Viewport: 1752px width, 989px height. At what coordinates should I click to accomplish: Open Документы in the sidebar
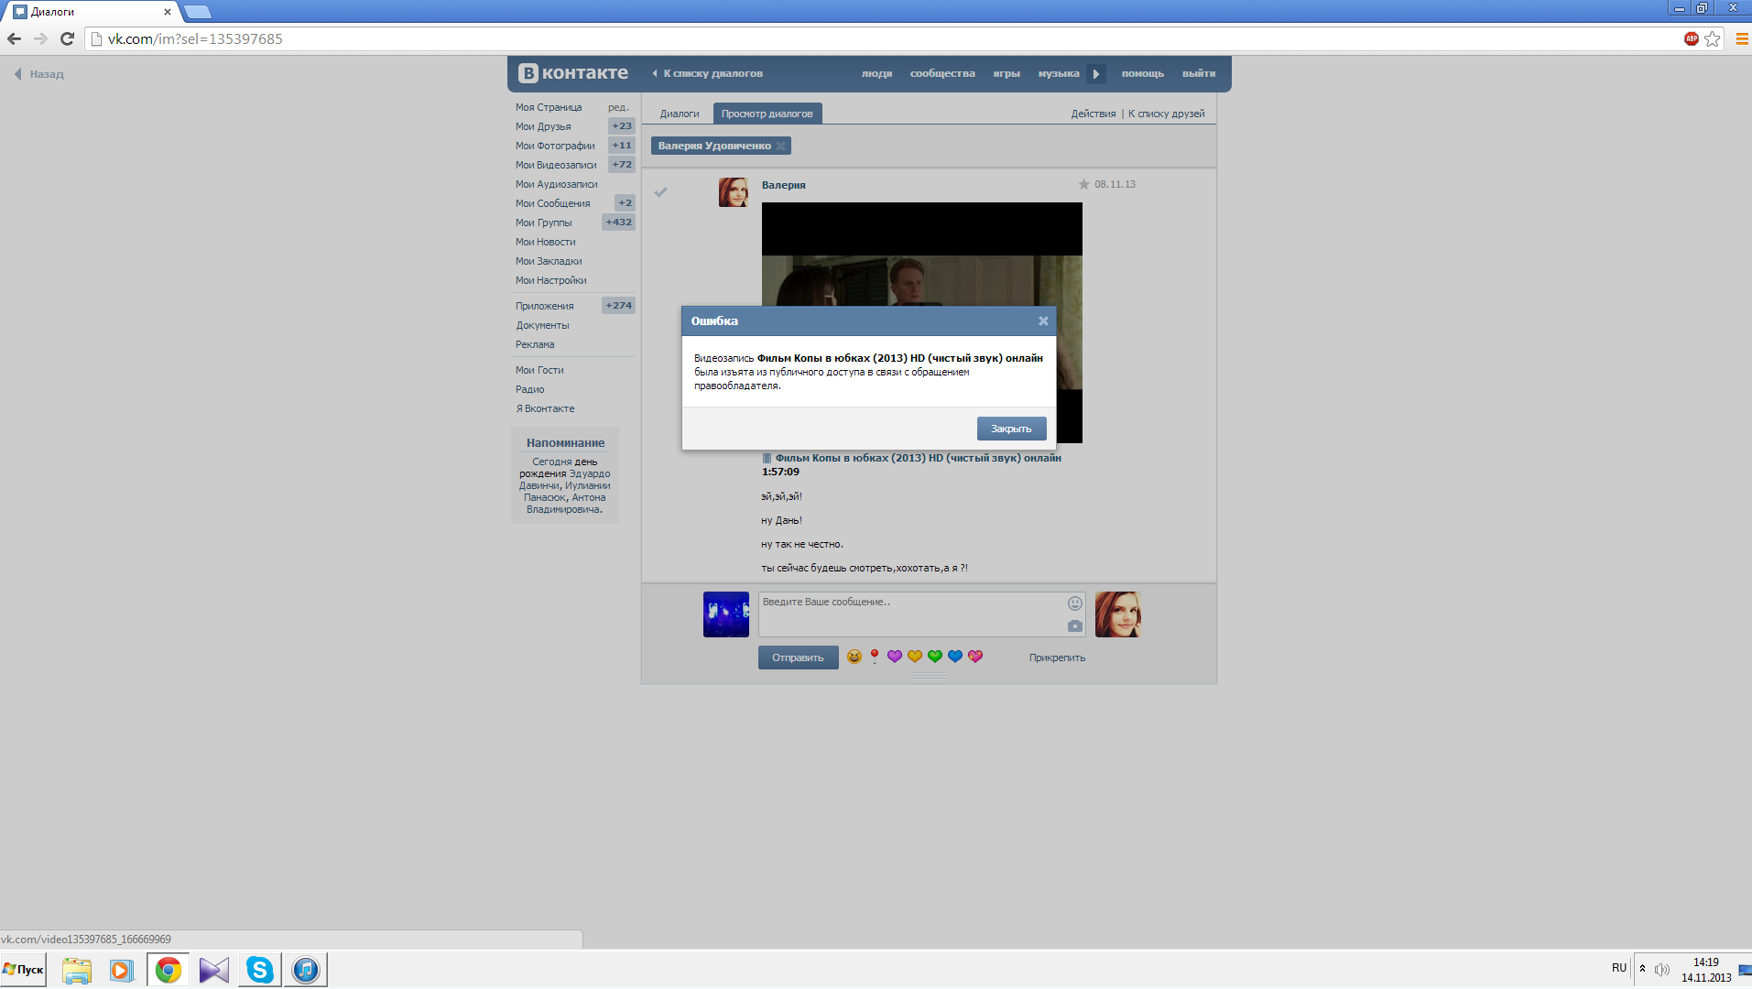[x=542, y=325]
